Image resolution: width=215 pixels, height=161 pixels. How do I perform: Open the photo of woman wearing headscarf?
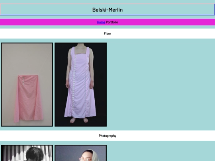[80, 153]
